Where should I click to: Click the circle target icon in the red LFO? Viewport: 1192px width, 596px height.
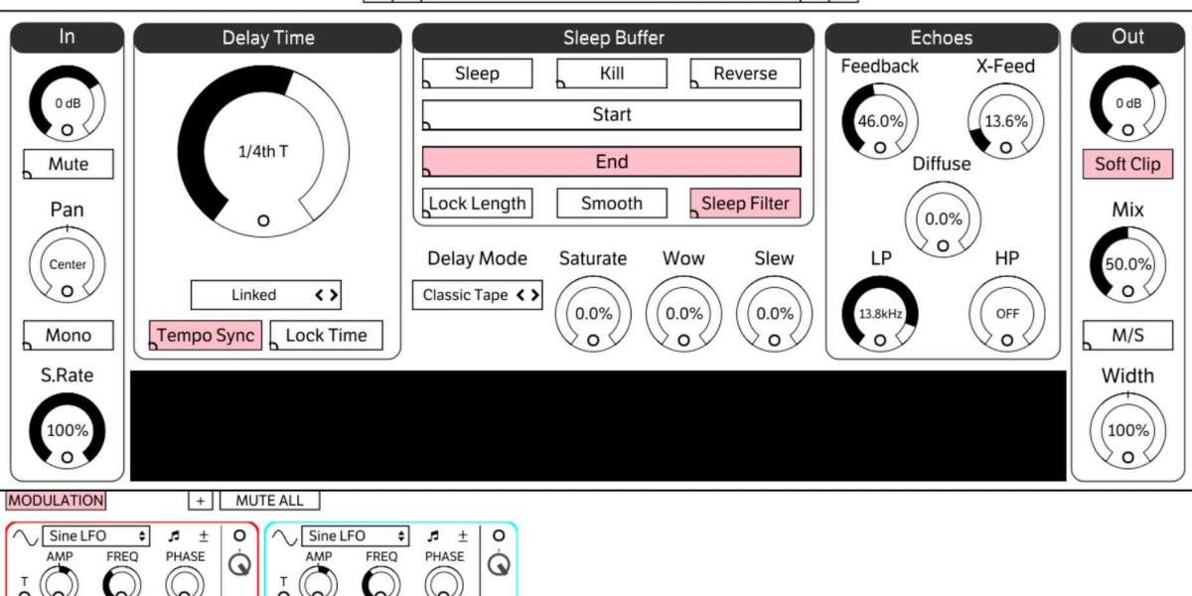(x=238, y=536)
